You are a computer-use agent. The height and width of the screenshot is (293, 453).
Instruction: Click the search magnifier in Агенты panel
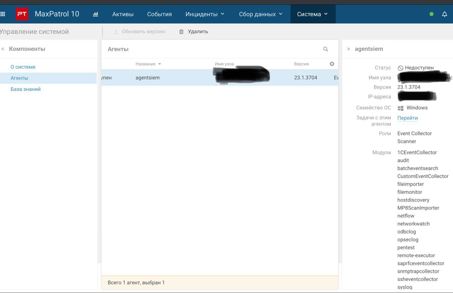click(x=326, y=49)
